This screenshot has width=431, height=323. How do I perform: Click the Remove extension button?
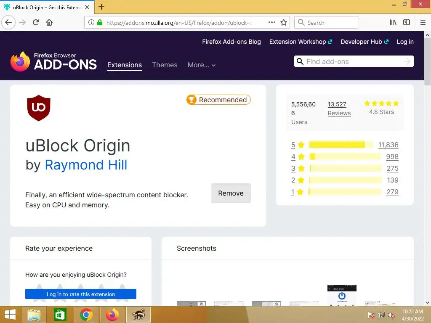click(x=231, y=193)
